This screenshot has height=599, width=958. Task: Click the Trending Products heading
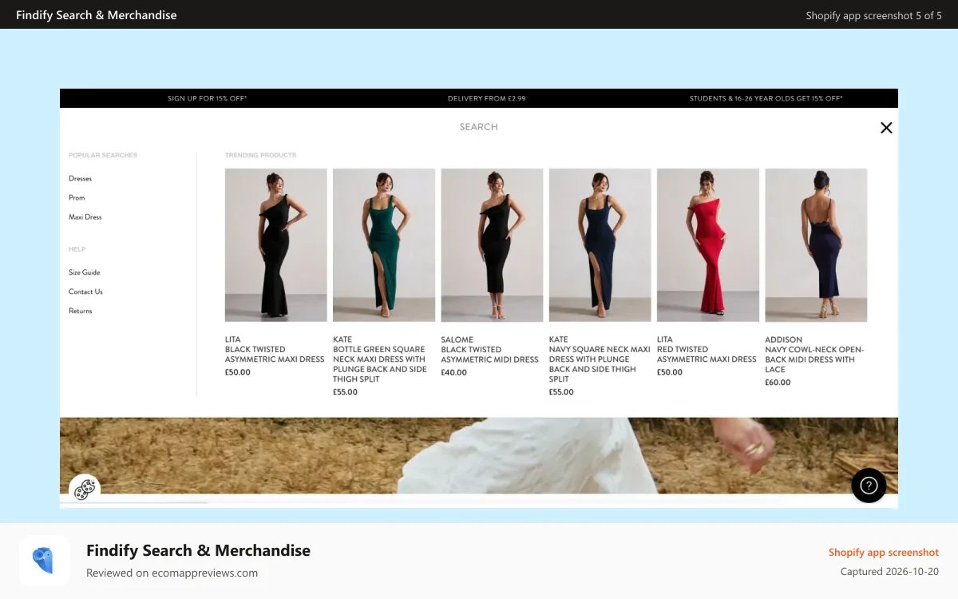tap(260, 155)
